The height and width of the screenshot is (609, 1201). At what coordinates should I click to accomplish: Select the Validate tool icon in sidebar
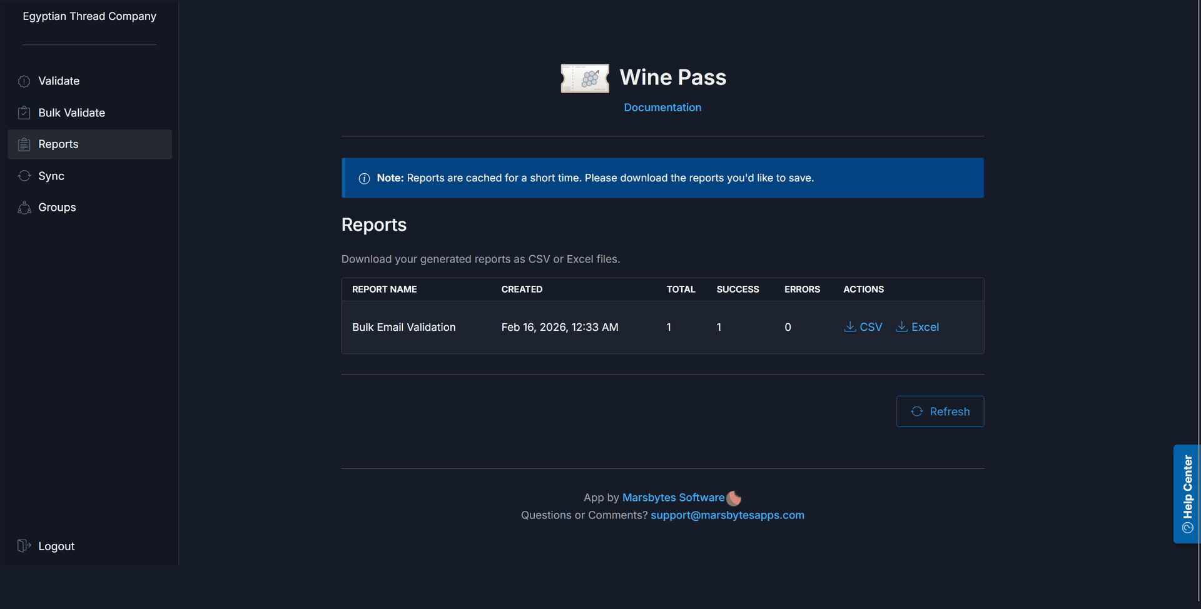pyautogui.click(x=24, y=81)
